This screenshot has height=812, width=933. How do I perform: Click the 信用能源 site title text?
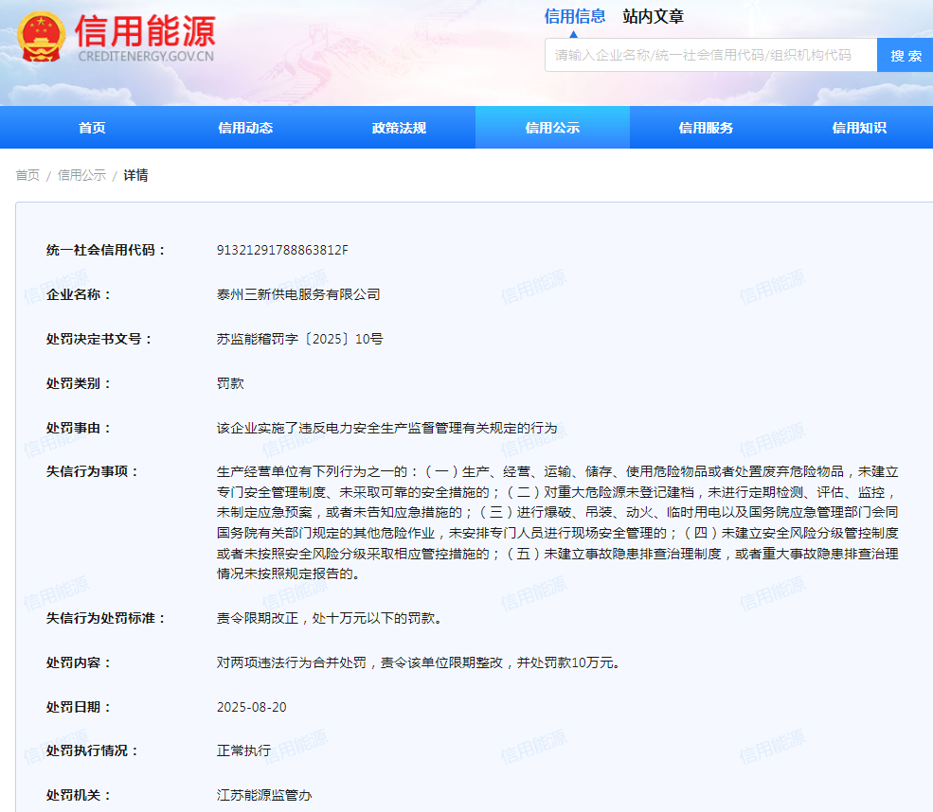[145, 30]
